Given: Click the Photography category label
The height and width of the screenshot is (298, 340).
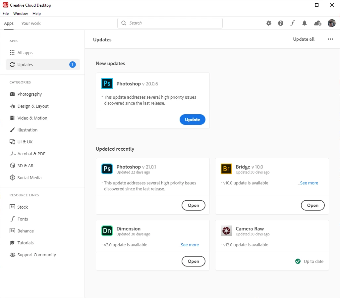Looking at the screenshot, I should [29, 94].
